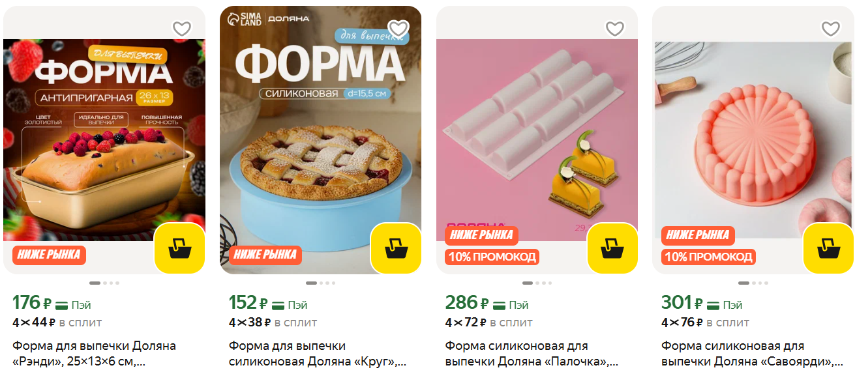
Task: Open the silicone «Круг» product title link
Action: tap(318, 354)
